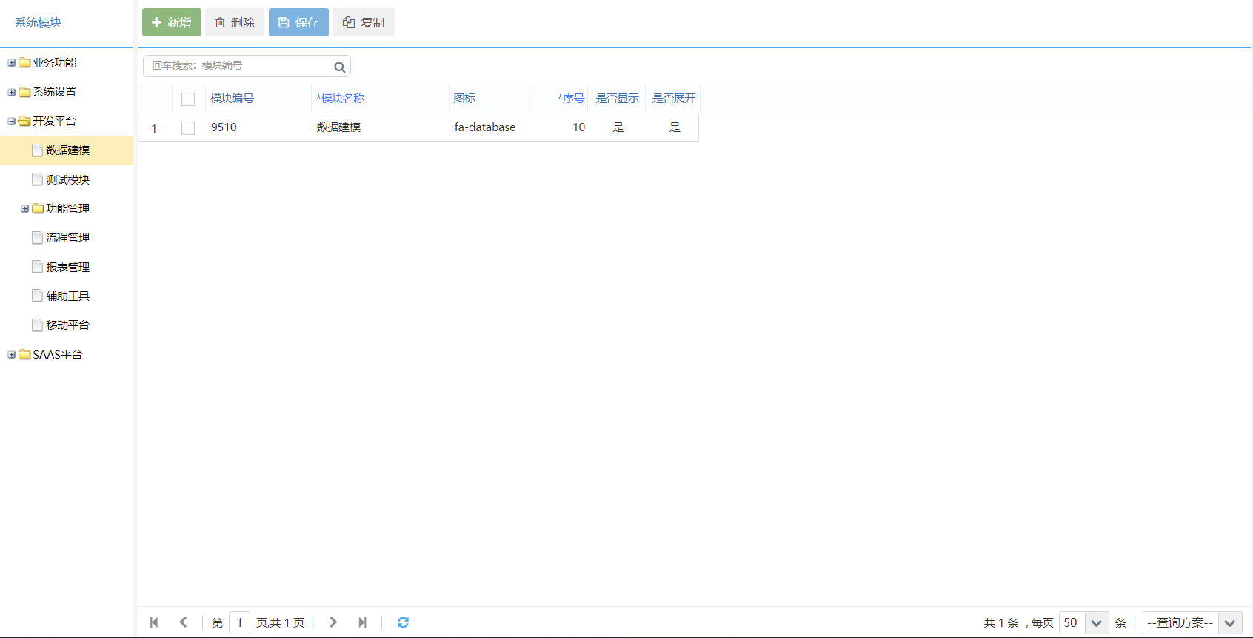Click the 模块编号 search input field
Viewport: 1253px width, 638px height.
[238, 66]
